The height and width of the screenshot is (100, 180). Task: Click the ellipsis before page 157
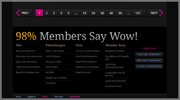tap(128, 13)
